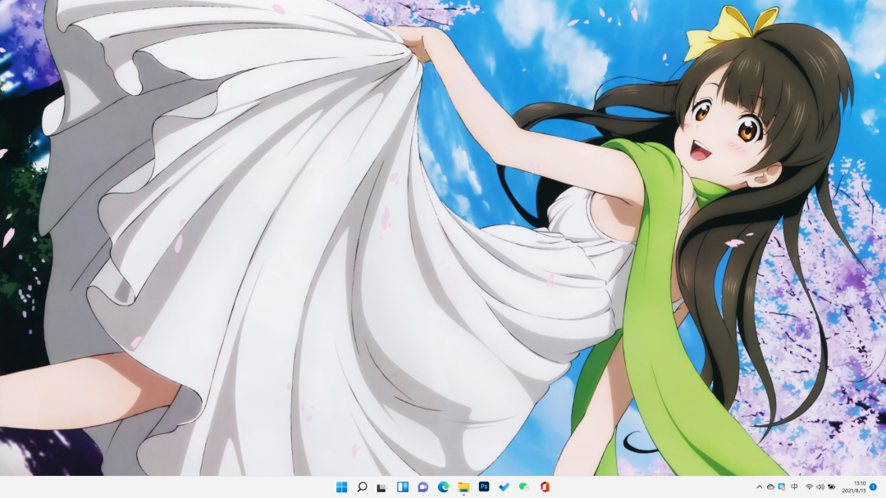Click the OneDrive cloud tray icon
Image resolution: width=886 pixels, height=498 pixels.
point(770,487)
